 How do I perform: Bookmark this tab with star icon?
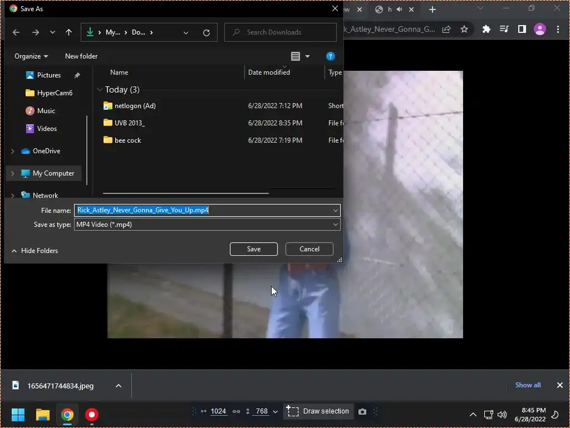click(x=464, y=30)
